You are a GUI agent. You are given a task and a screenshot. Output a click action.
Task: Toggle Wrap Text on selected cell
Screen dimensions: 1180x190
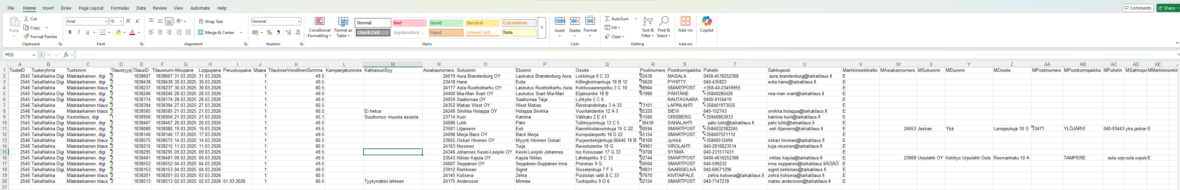211,21
